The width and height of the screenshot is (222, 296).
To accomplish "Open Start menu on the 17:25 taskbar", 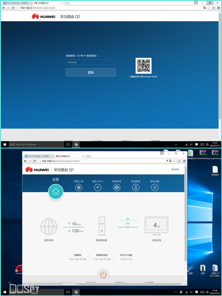I will tap(4, 145).
